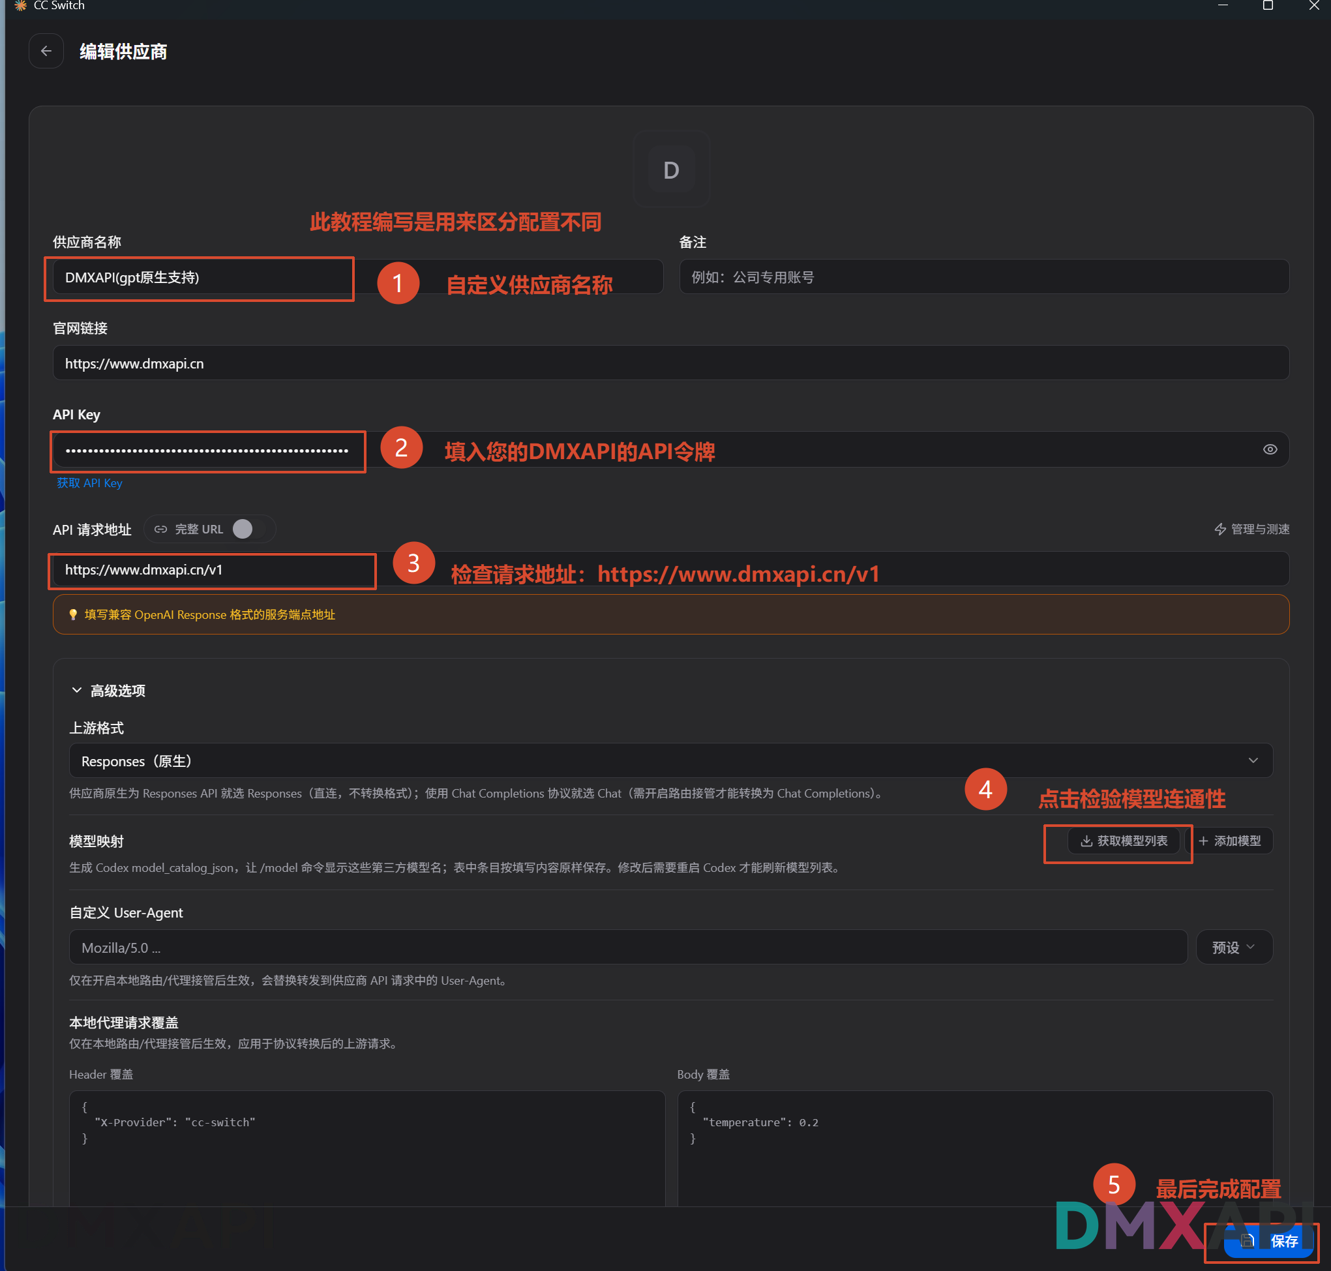The height and width of the screenshot is (1271, 1331).
Task: Open the 获取 API Key link
Action: coord(89,483)
